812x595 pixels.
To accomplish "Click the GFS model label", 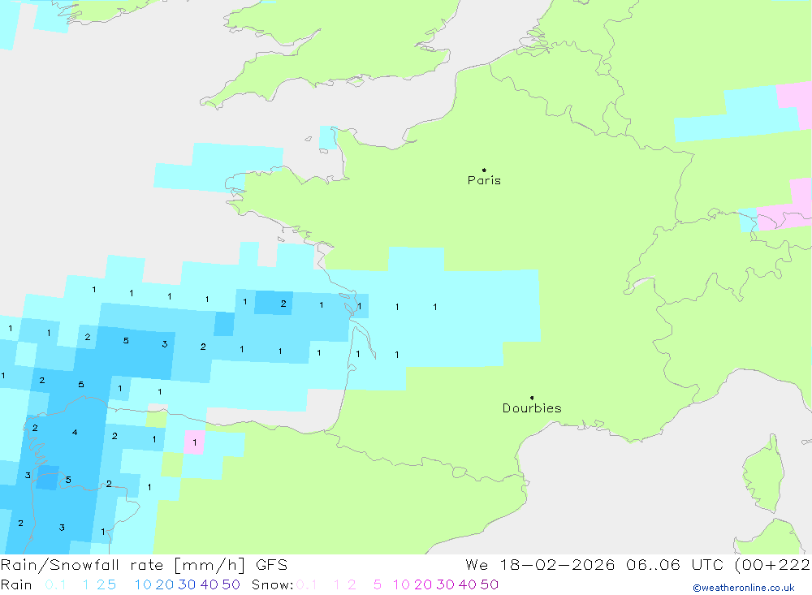I will (271, 564).
